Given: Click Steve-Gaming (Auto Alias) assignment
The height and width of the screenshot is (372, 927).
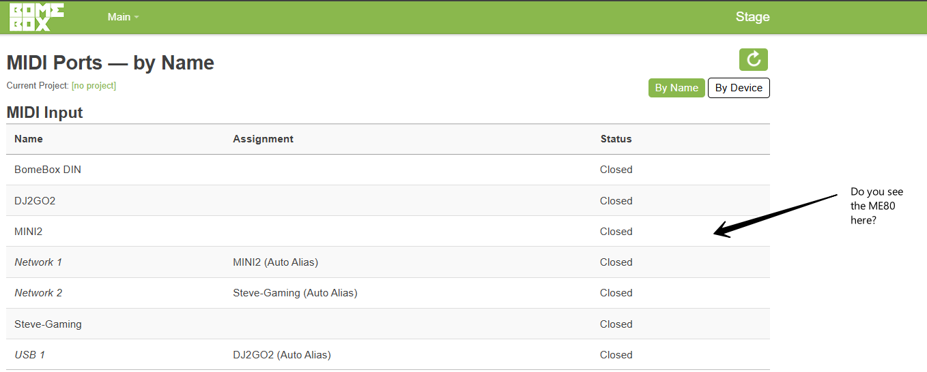Looking at the screenshot, I should [x=295, y=293].
